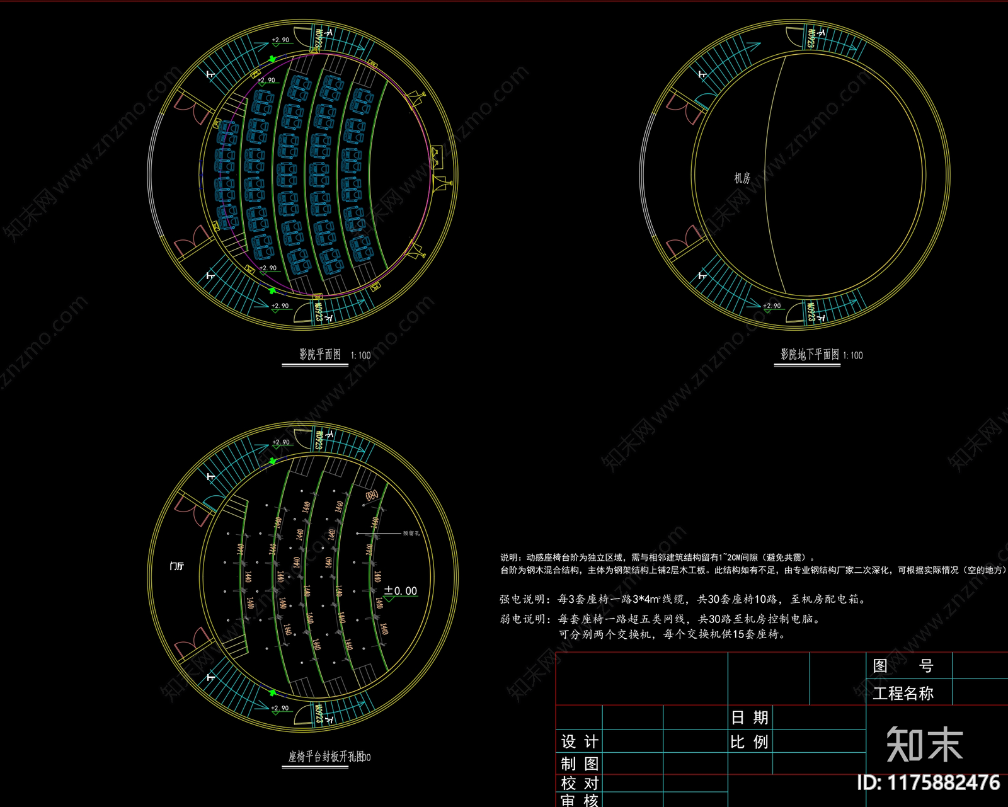Image resolution: width=1008 pixels, height=807 pixels.
Task: Click the '影院平面图' drawing title
Action: [320, 355]
